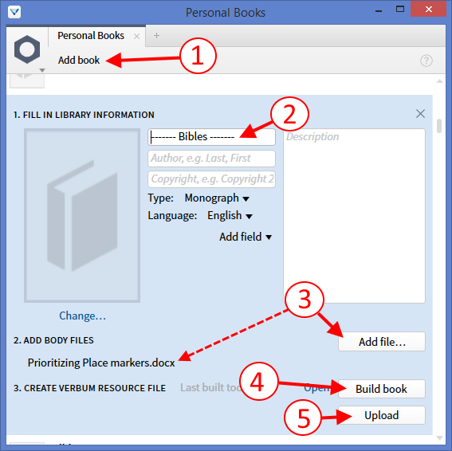Close the library information panel with X

coord(420,113)
